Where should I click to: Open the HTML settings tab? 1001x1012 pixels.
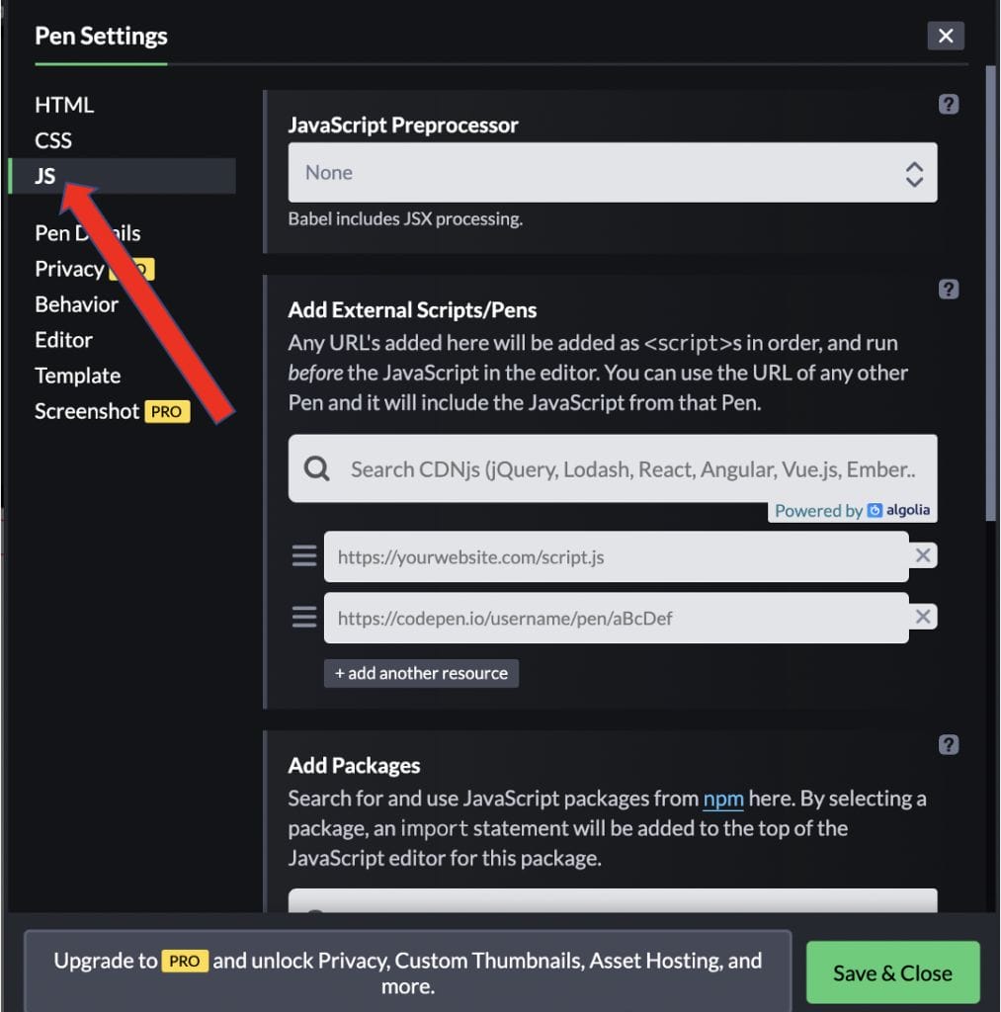click(x=64, y=105)
